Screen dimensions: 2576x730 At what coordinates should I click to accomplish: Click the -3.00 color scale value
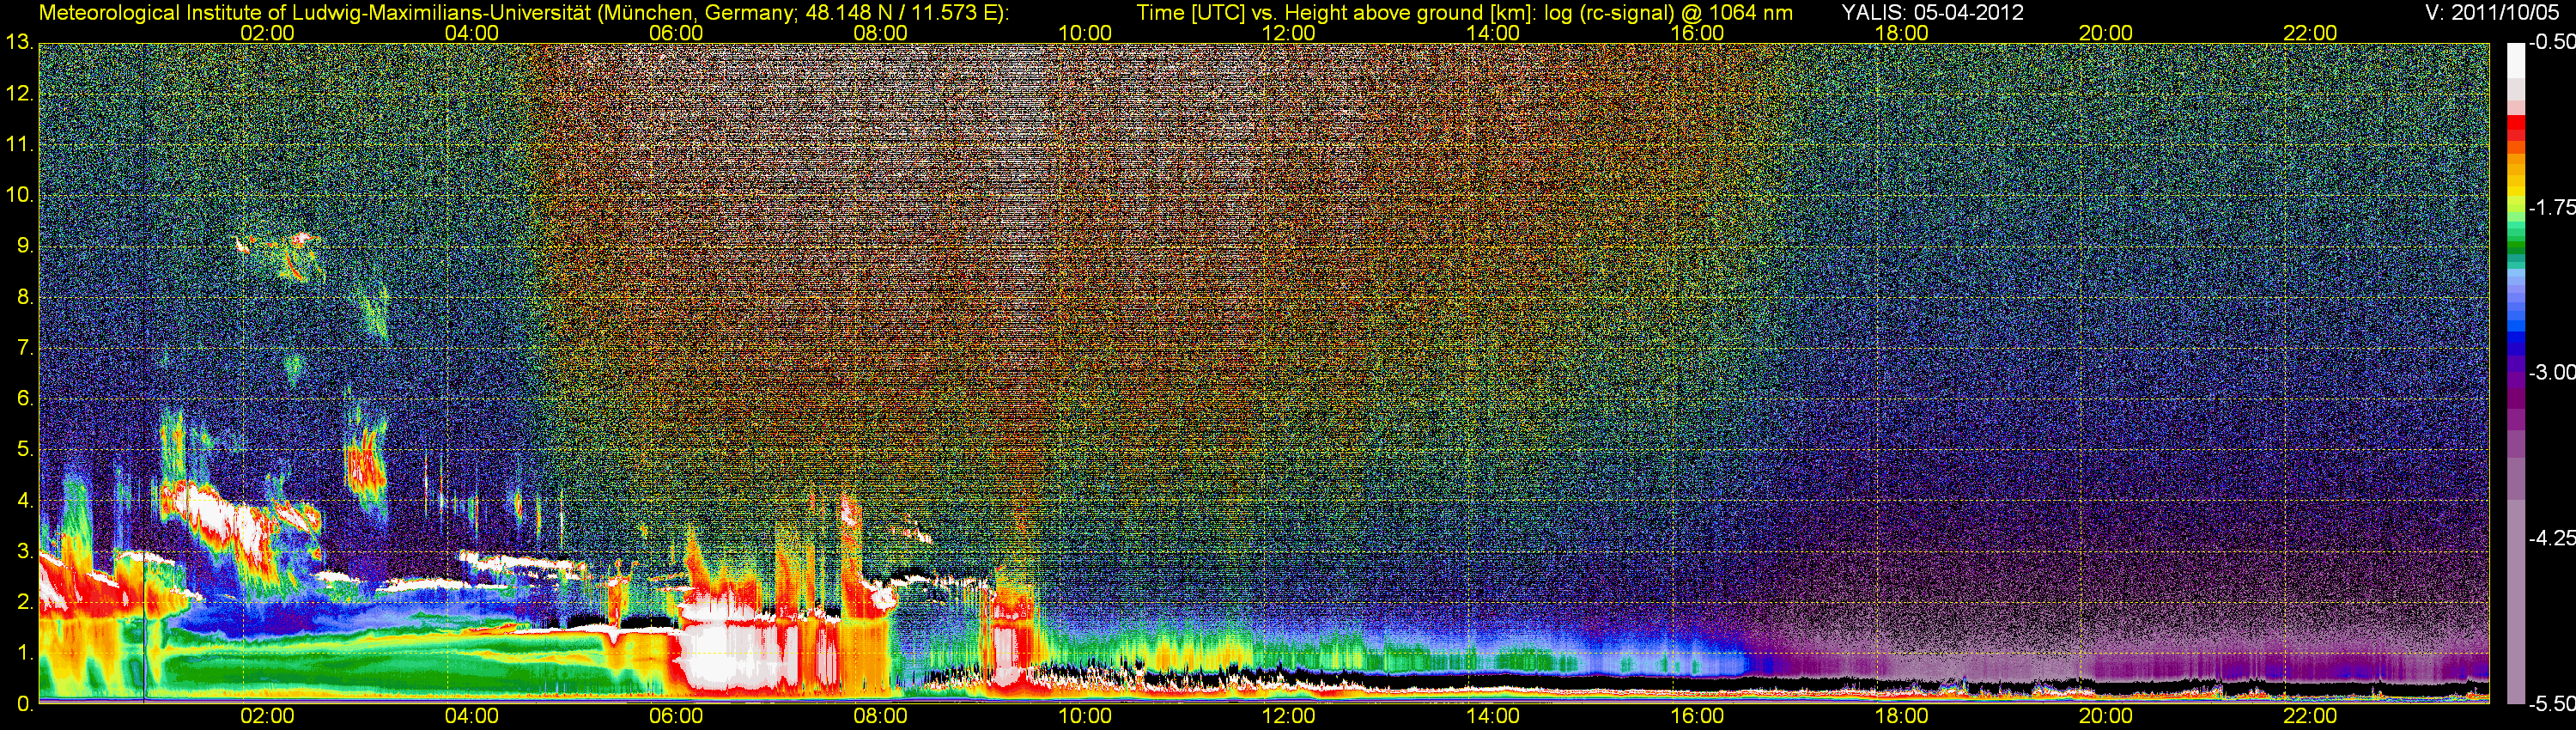2551,372
